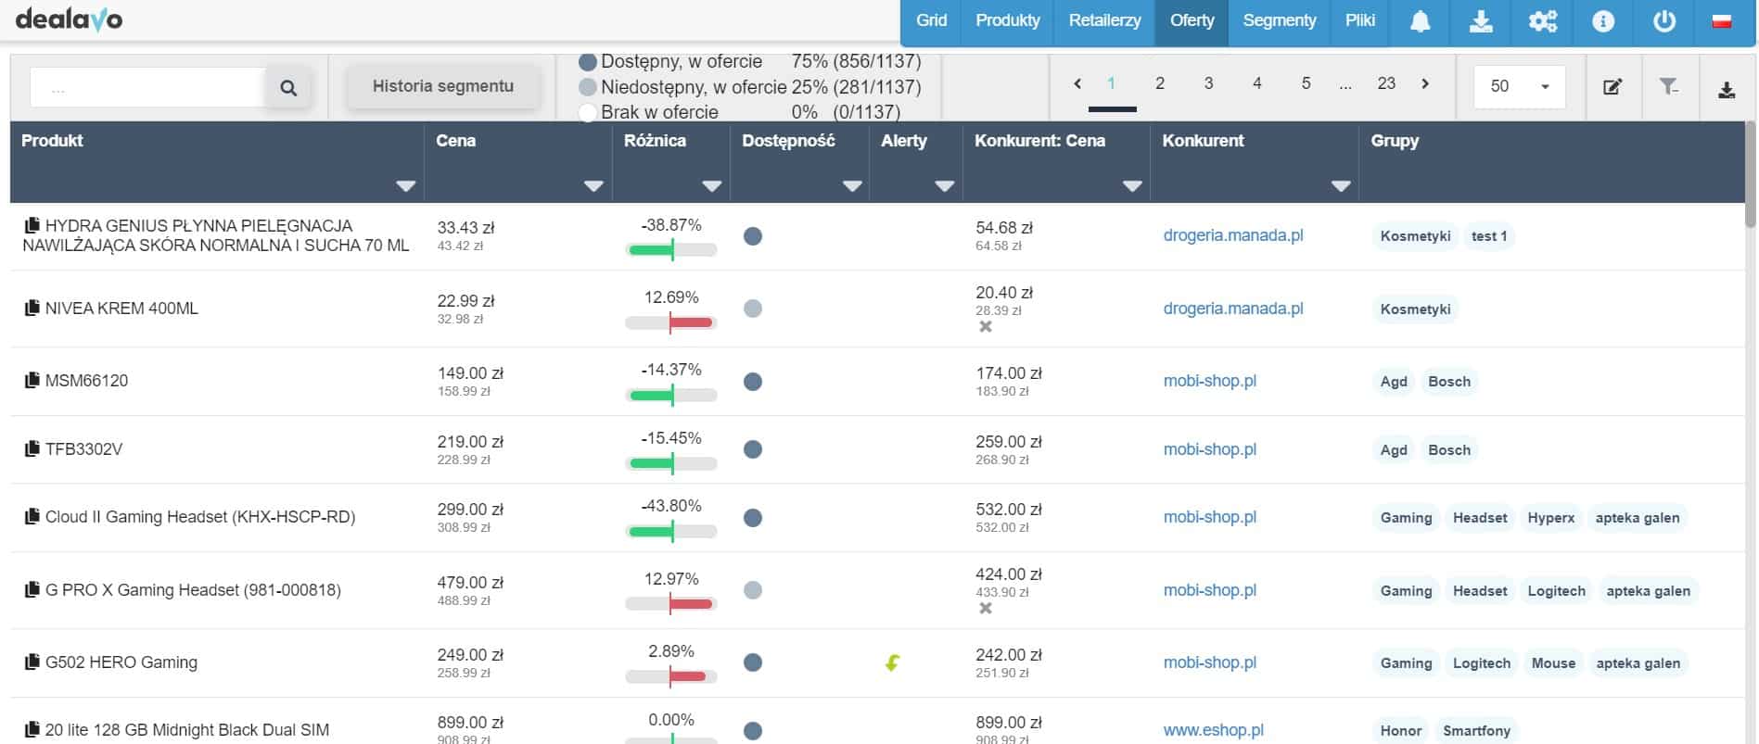Copy NIVEA KREM 400ML product name icon
This screenshot has height=744, width=1759.
pos(32,308)
